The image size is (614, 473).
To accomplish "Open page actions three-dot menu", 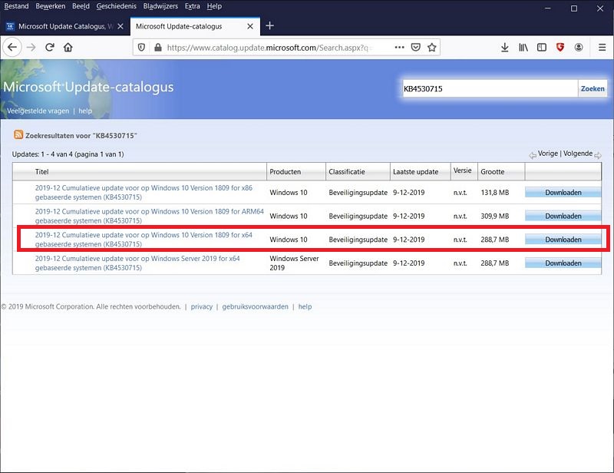I will pyautogui.click(x=399, y=48).
